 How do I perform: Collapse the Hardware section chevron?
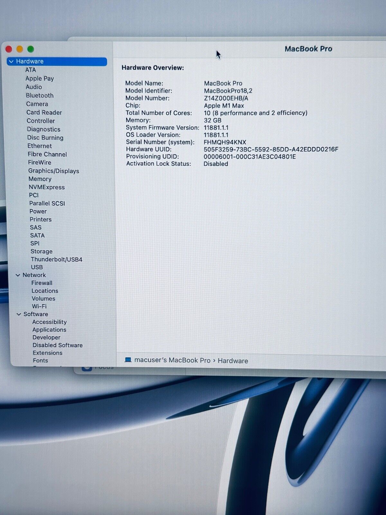(x=11, y=61)
